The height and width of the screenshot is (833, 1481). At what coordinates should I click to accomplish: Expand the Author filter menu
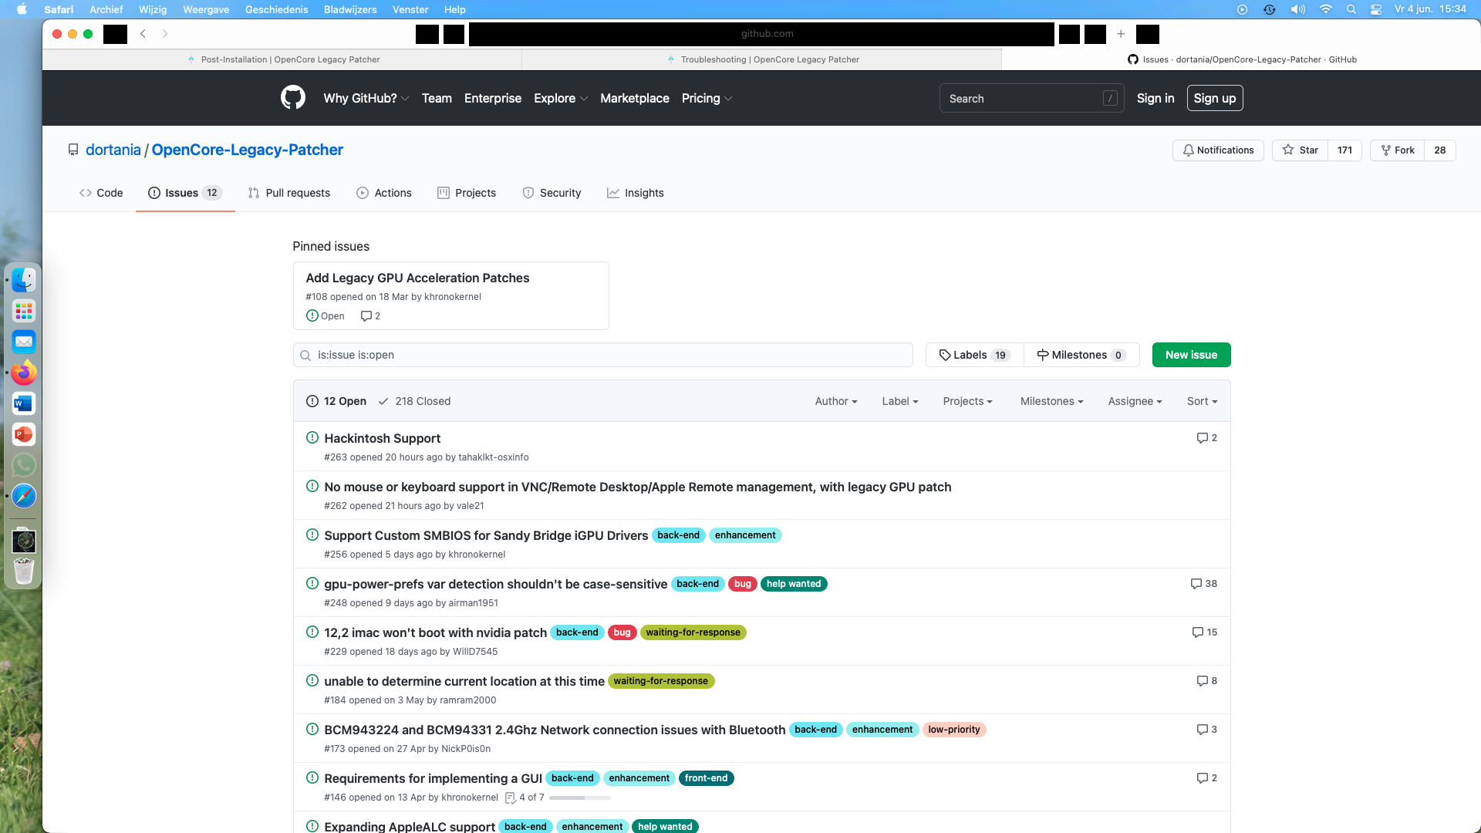pyautogui.click(x=835, y=401)
